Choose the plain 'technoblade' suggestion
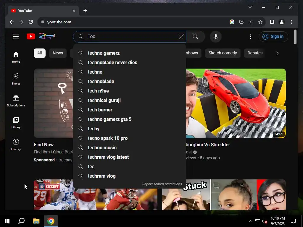This screenshot has height=227, width=303. [x=130, y=82]
